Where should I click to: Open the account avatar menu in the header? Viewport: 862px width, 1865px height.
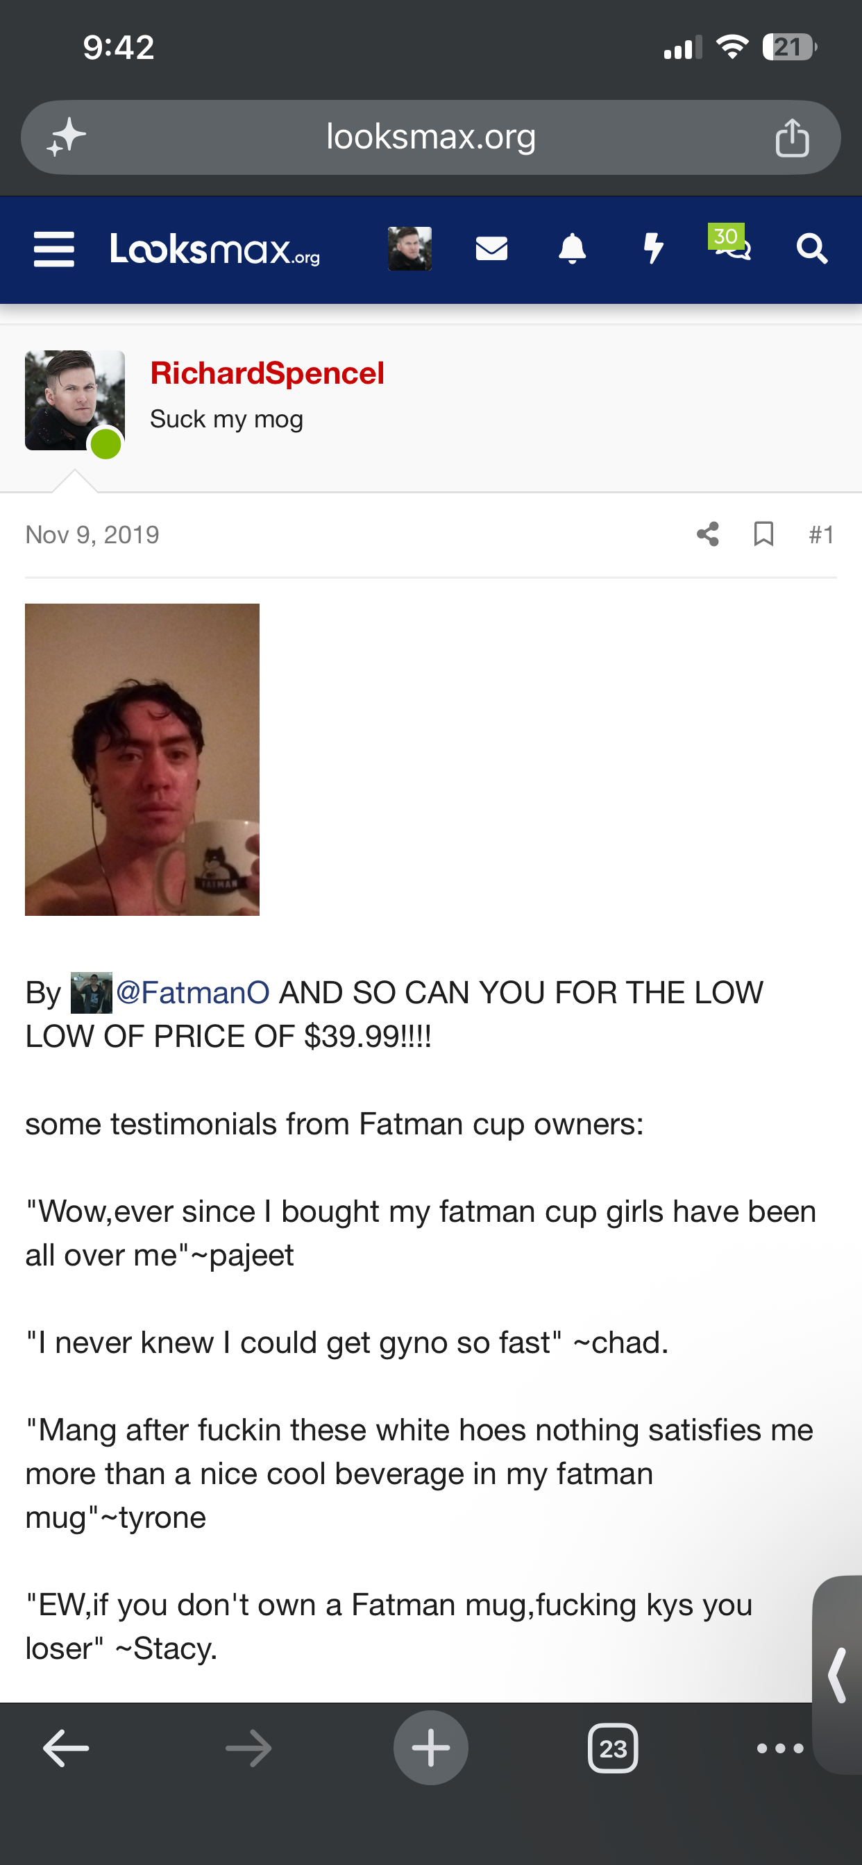[410, 249]
